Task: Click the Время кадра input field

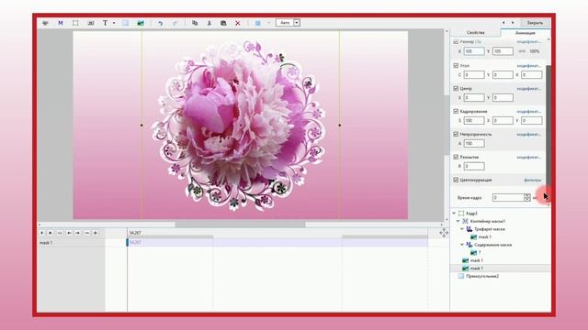Action: (x=508, y=197)
